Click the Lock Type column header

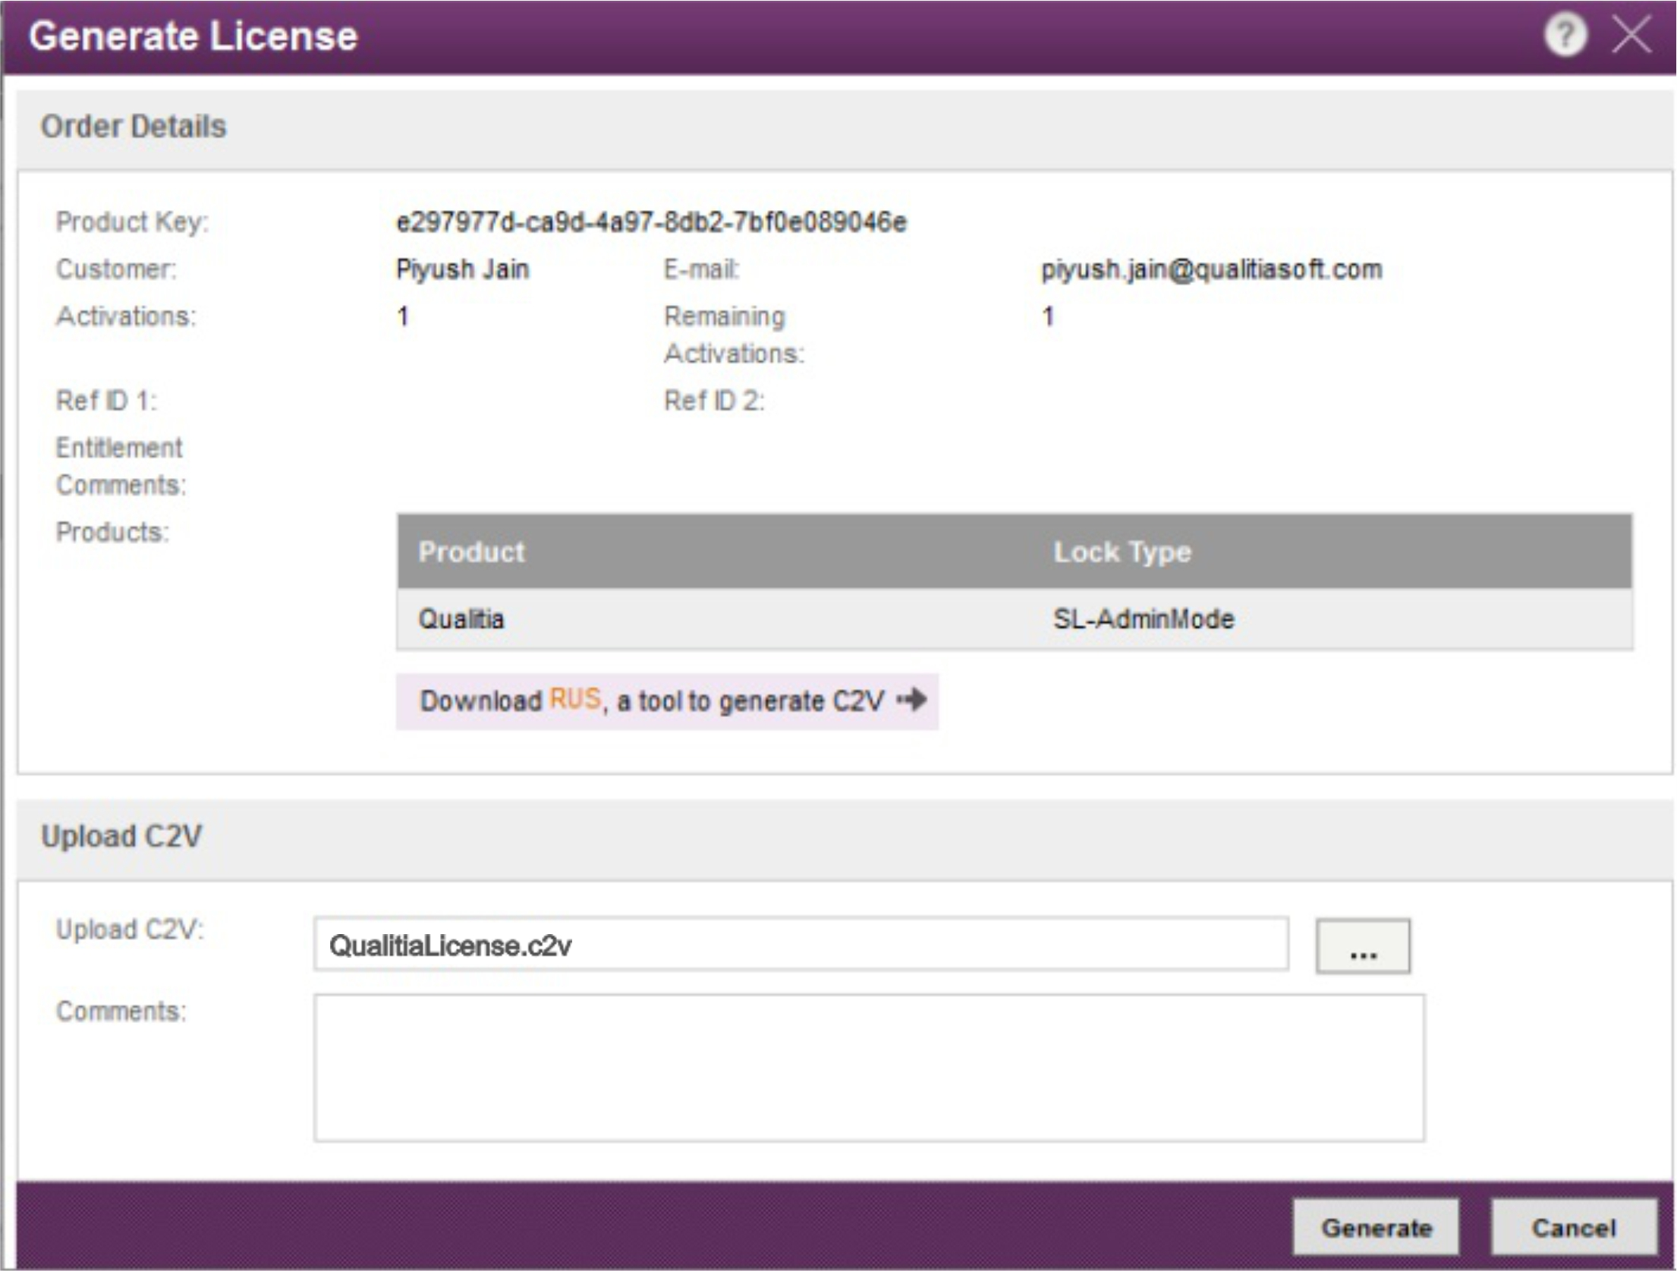pos(1122,552)
